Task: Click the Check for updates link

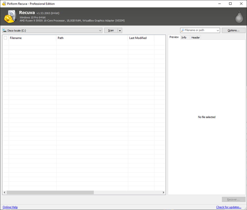Action: click(x=229, y=207)
